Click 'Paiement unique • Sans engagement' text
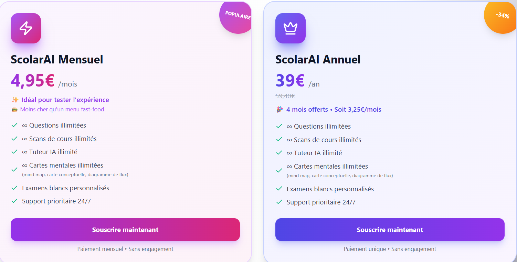 [390, 249]
